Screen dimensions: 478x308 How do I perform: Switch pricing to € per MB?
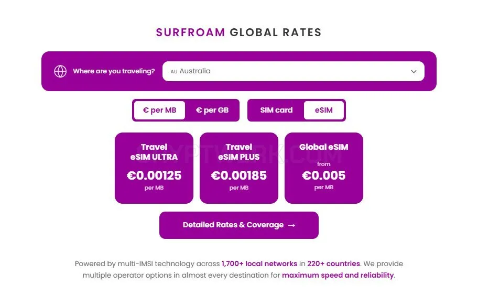[x=159, y=111]
